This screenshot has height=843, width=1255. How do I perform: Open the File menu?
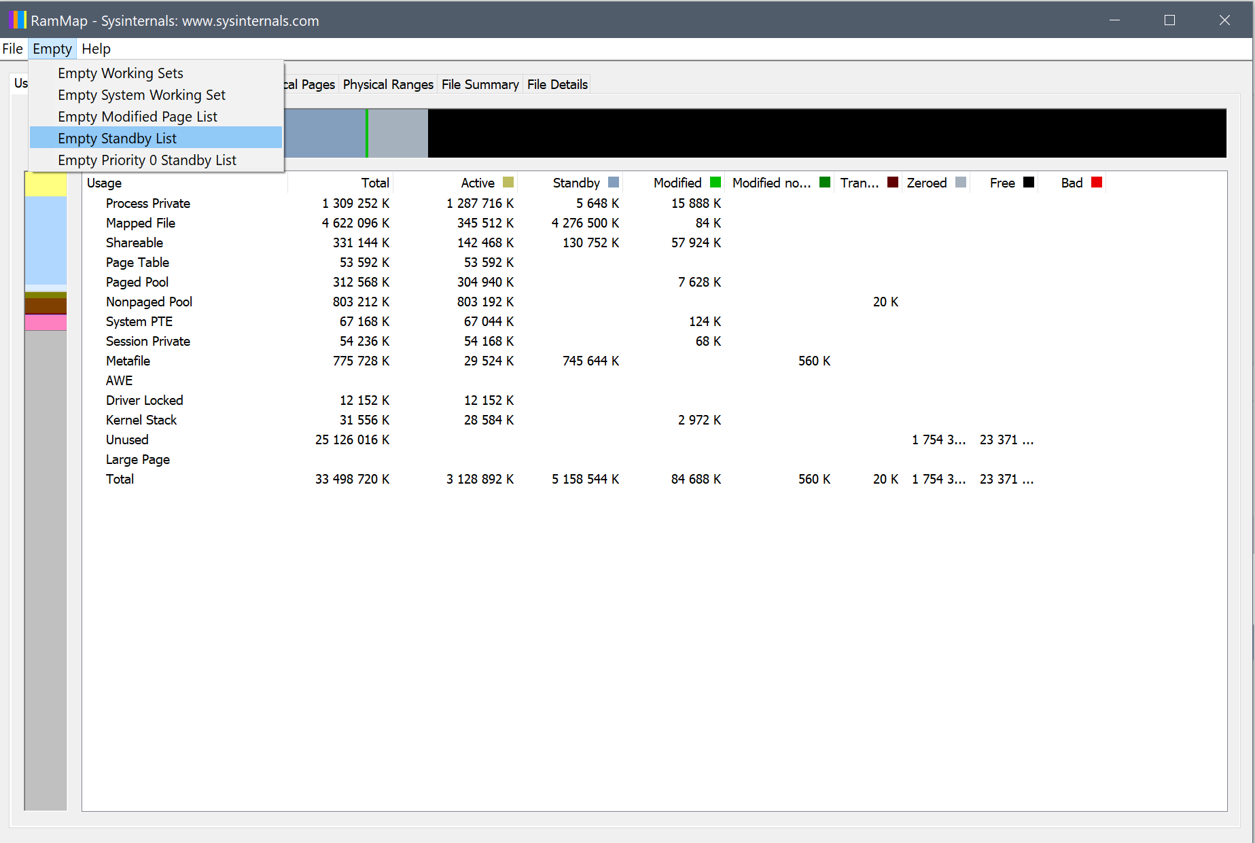[x=12, y=49]
